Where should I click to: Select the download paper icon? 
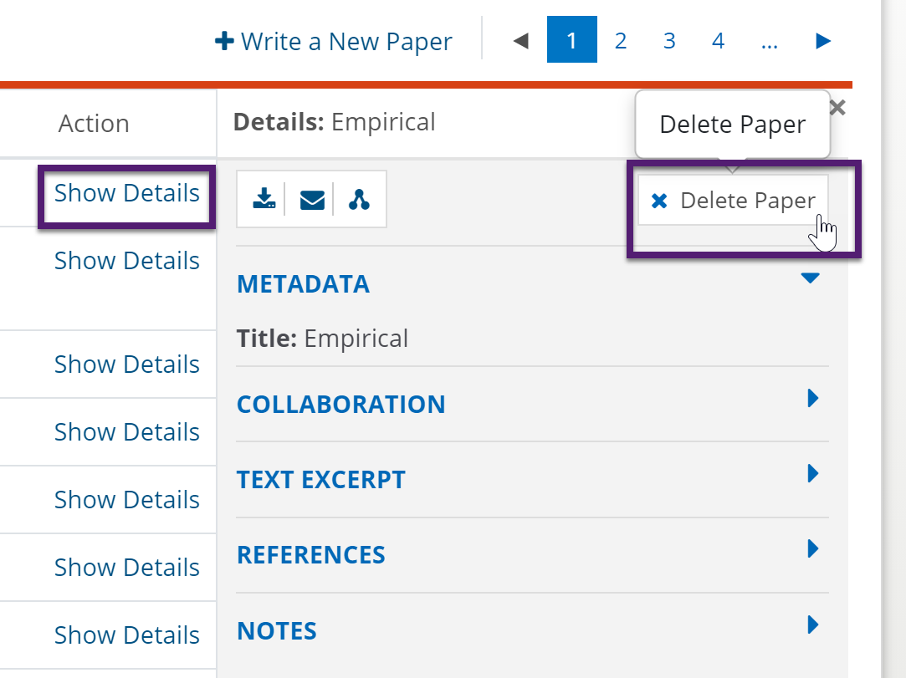coord(264,199)
